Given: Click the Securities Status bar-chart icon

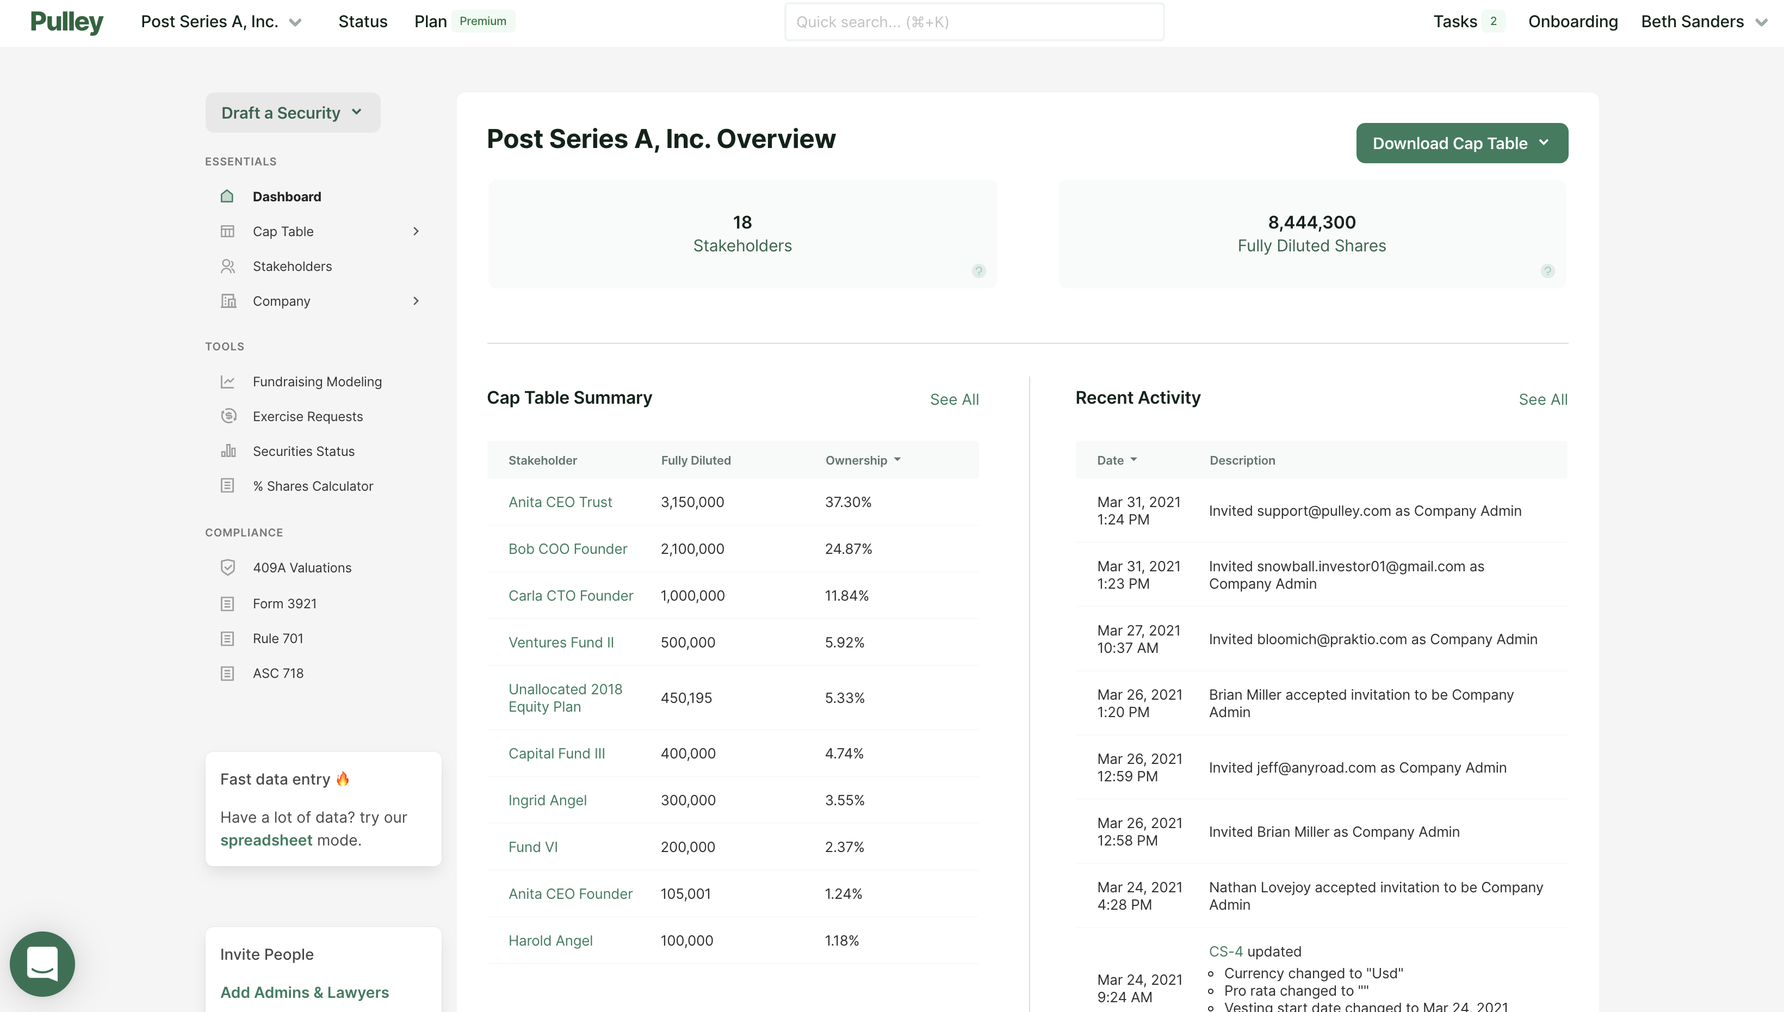Looking at the screenshot, I should coord(228,451).
